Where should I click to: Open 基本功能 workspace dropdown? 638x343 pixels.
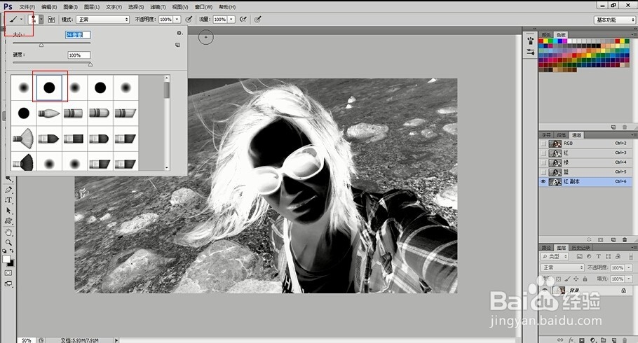pyautogui.click(x=615, y=20)
